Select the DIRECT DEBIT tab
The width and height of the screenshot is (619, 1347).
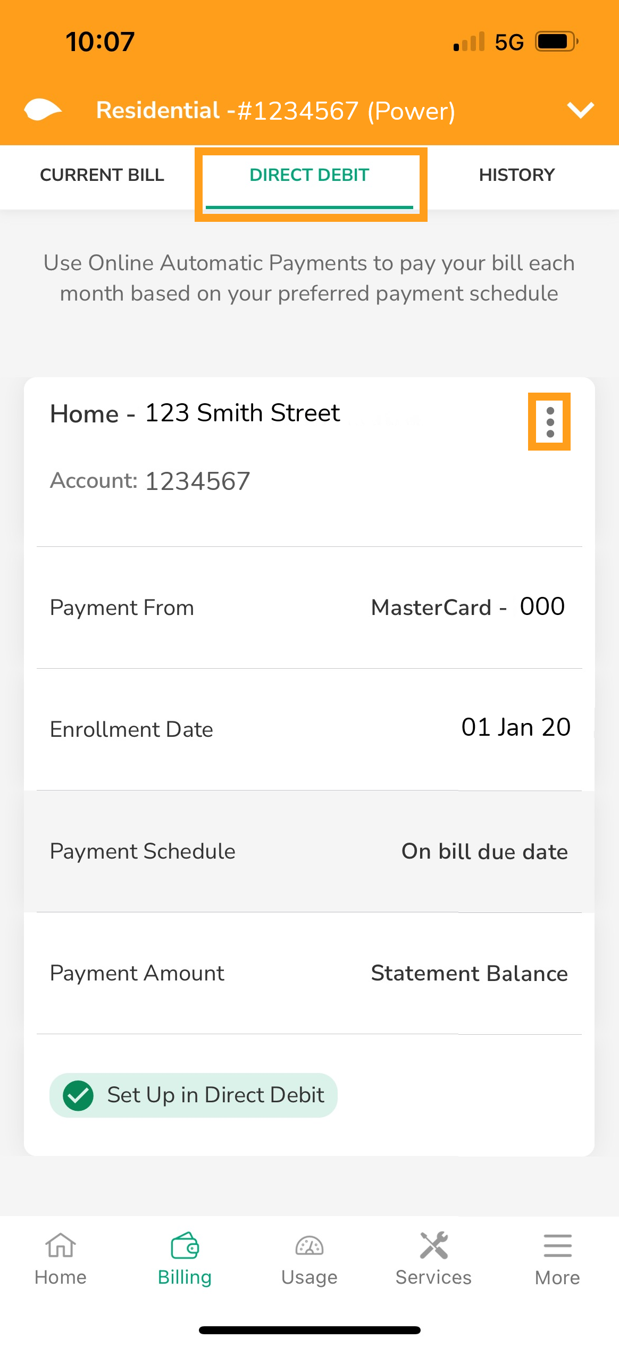[x=309, y=175]
